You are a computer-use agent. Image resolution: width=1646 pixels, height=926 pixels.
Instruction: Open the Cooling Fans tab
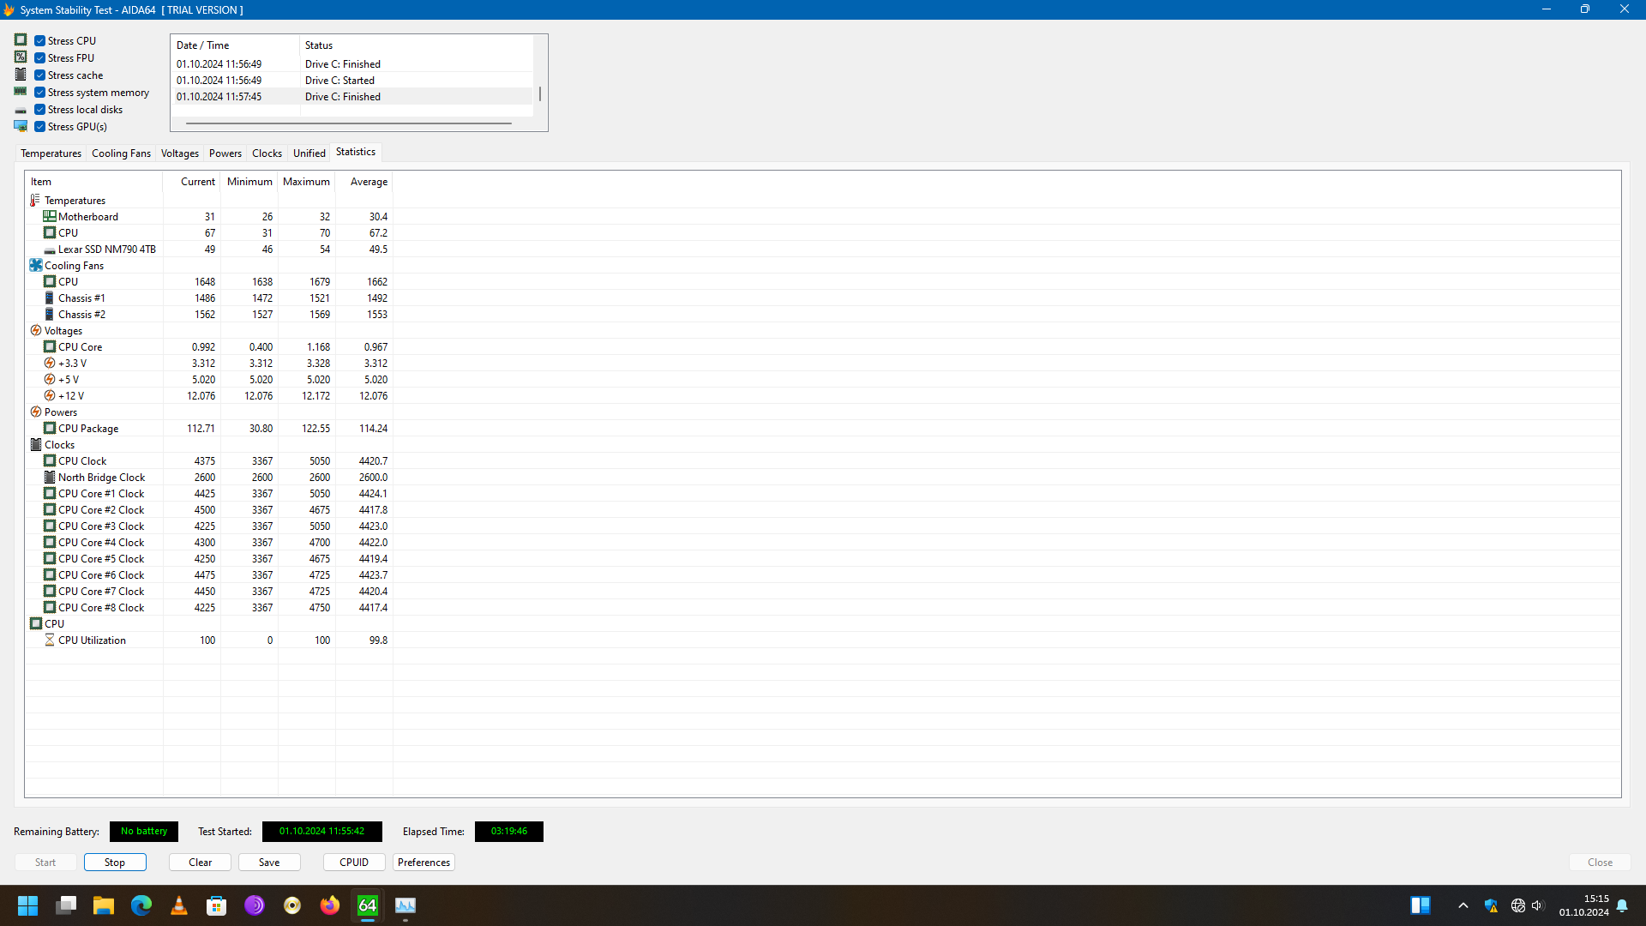coord(121,153)
